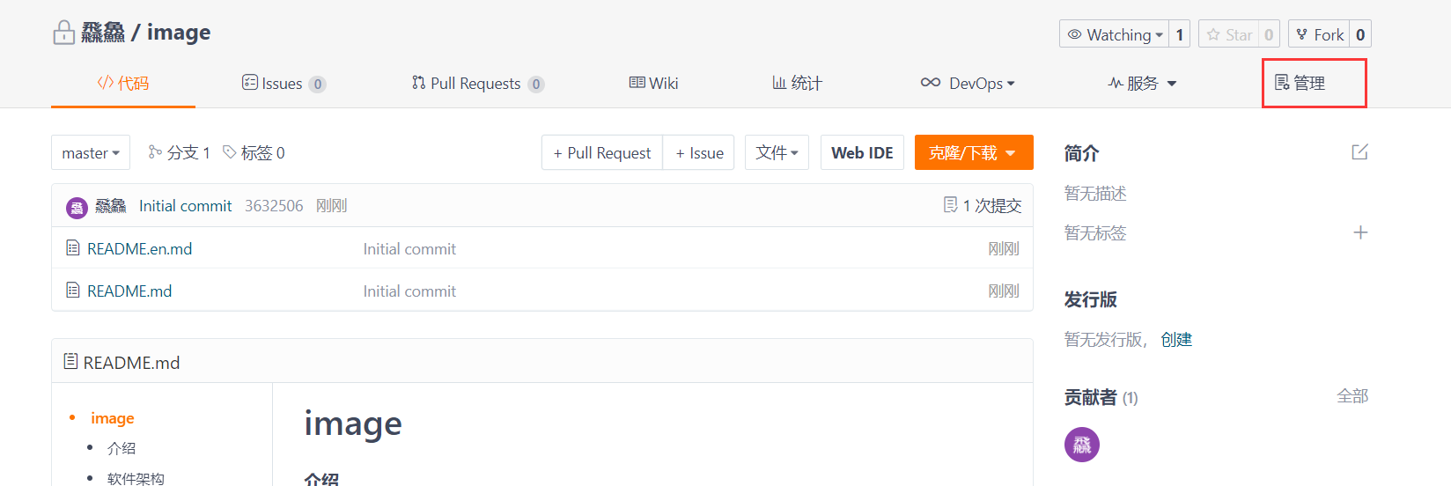Fork this repository

(1319, 34)
